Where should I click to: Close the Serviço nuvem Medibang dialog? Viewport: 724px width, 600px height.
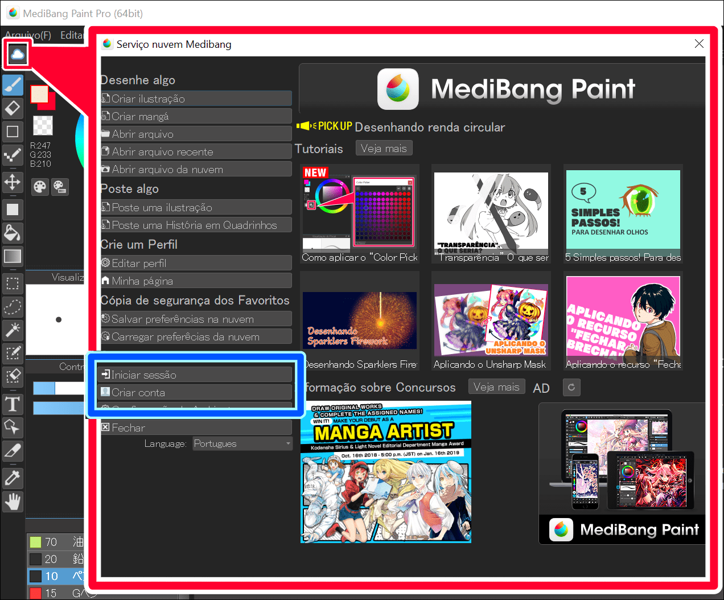pyautogui.click(x=699, y=44)
